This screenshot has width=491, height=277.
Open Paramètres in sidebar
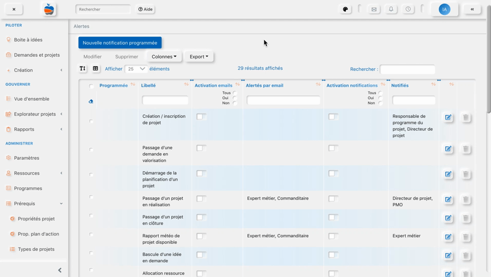click(27, 158)
